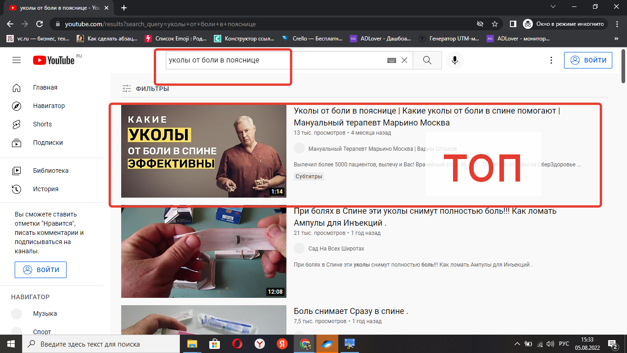Open bookmark 'vc.ru — бизнес, тех...'
Viewport: 627px width, 353px height.
[x=38, y=39]
